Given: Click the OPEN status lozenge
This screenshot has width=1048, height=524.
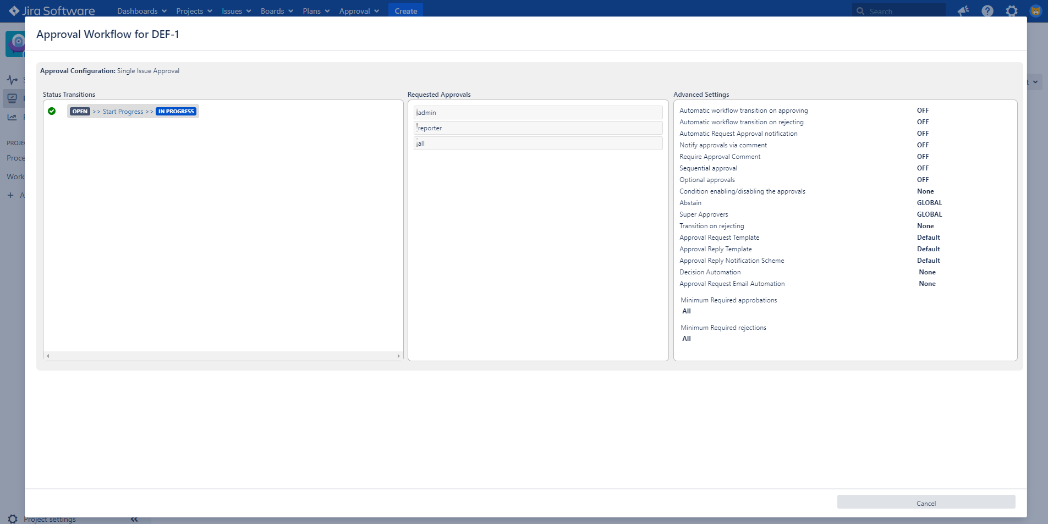Looking at the screenshot, I should pos(80,111).
